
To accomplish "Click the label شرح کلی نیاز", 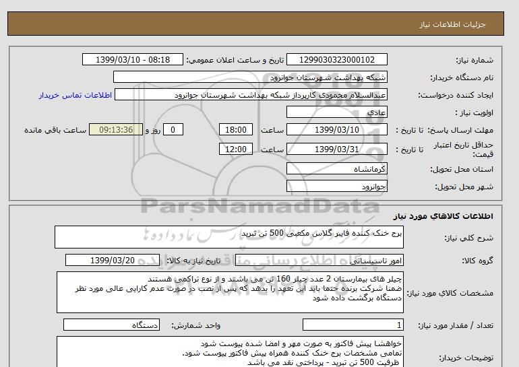I will coord(468,238).
